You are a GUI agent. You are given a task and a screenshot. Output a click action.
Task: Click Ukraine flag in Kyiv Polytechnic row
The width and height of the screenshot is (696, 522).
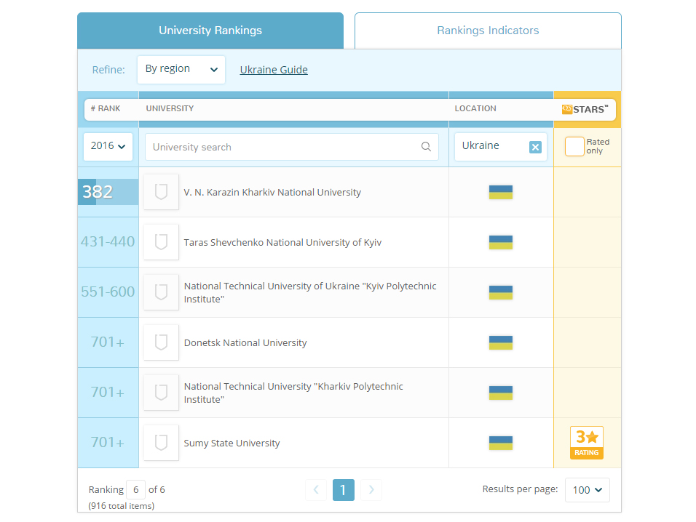coord(501,292)
